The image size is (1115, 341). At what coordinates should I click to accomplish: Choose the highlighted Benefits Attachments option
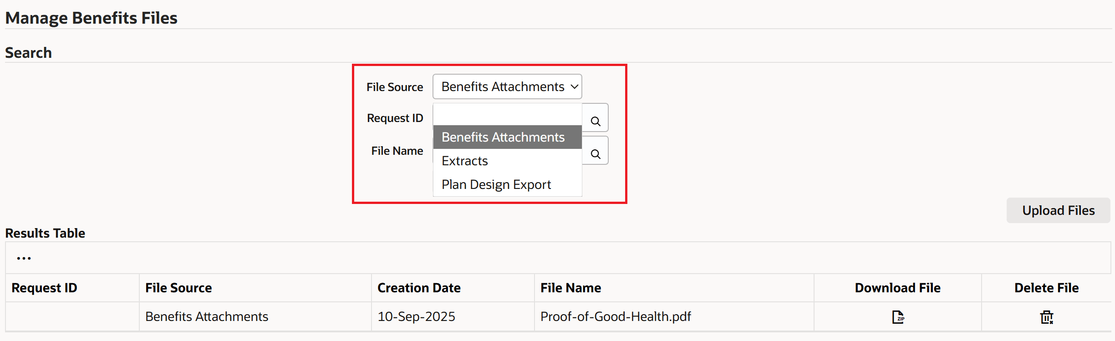(x=503, y=137)
